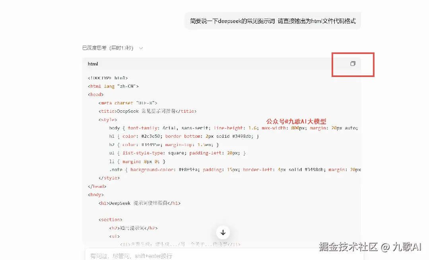Screen dimensions: 429x260
Task: Select the '<section>' tag line
Action: click(x=111, y=220)
